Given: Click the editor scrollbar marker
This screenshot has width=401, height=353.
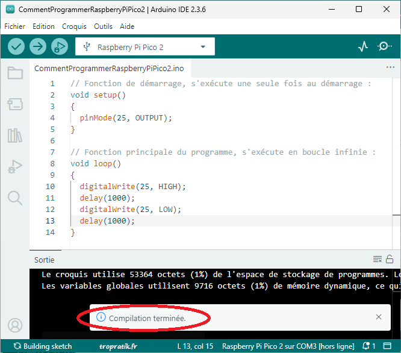Looking at the screenshot, I should pyautogui.click(x=396, y=216).
